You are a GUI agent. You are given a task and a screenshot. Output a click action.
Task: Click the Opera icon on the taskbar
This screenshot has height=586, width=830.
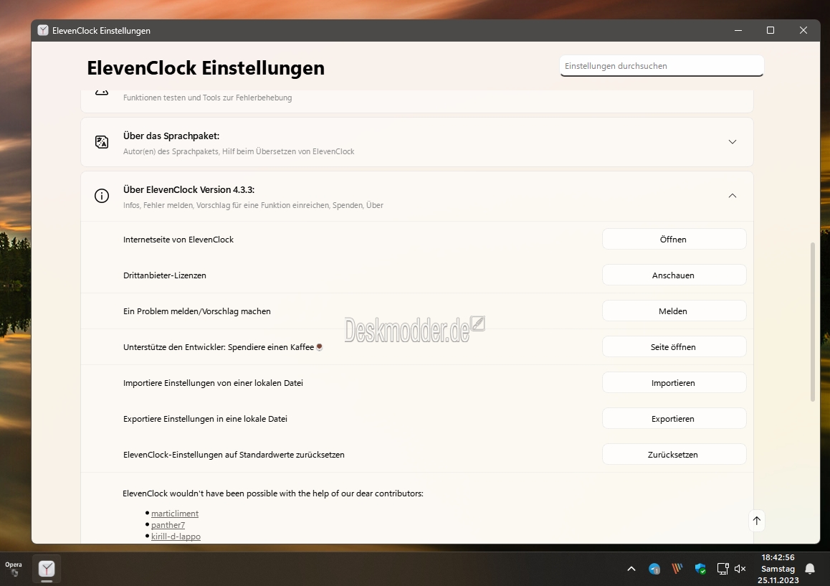tap(14, 569)
